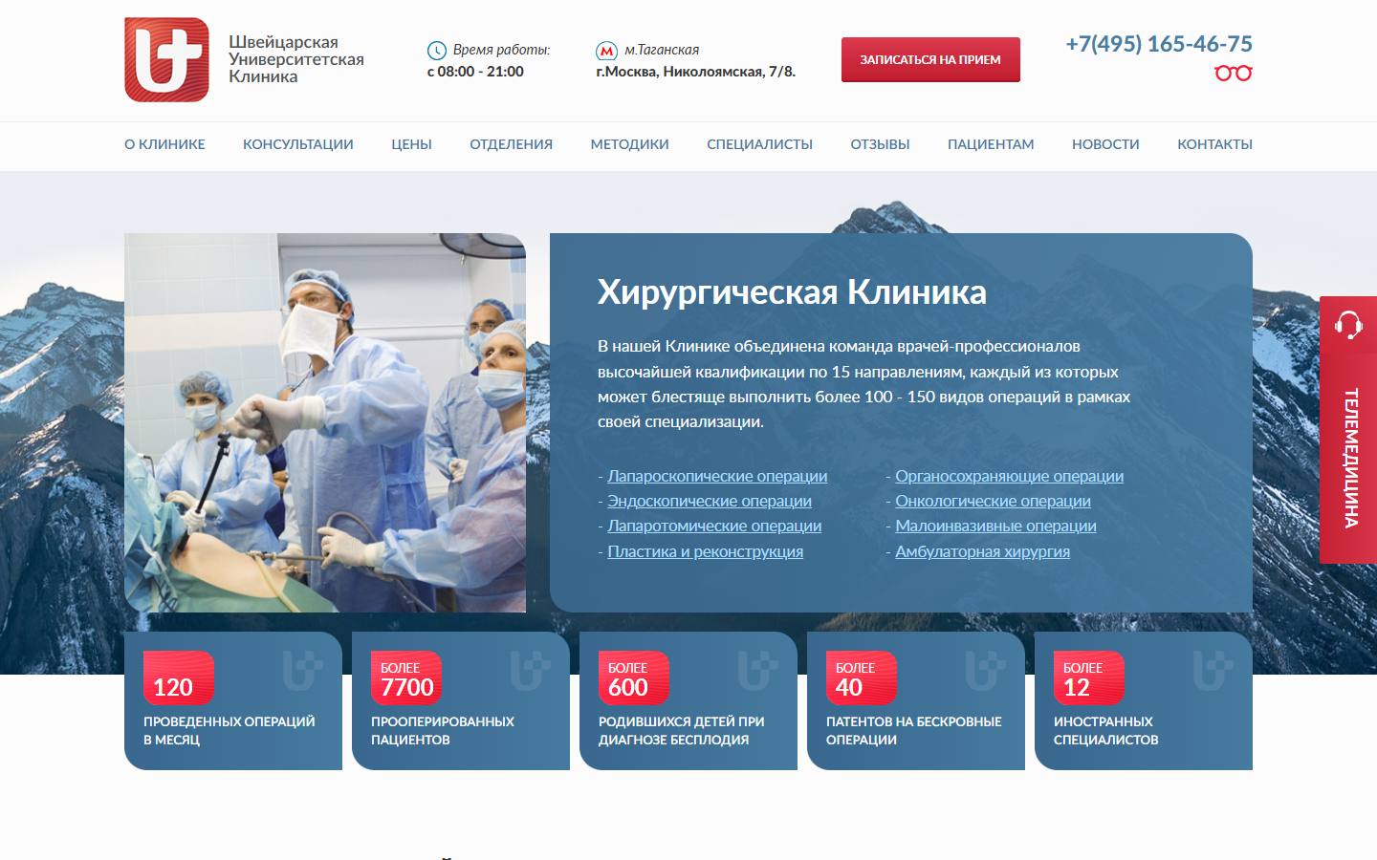The width and height of the screenshot is (1377, 860).
Task: Call the phone number +7(495) 165-46-75
Action: [1159, 44]
